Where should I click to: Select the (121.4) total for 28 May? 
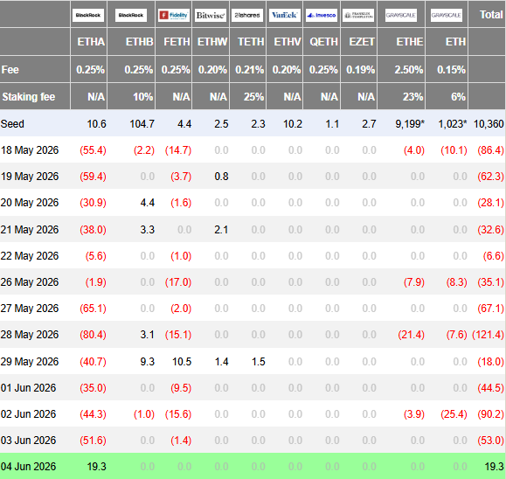tap(488, 335)
